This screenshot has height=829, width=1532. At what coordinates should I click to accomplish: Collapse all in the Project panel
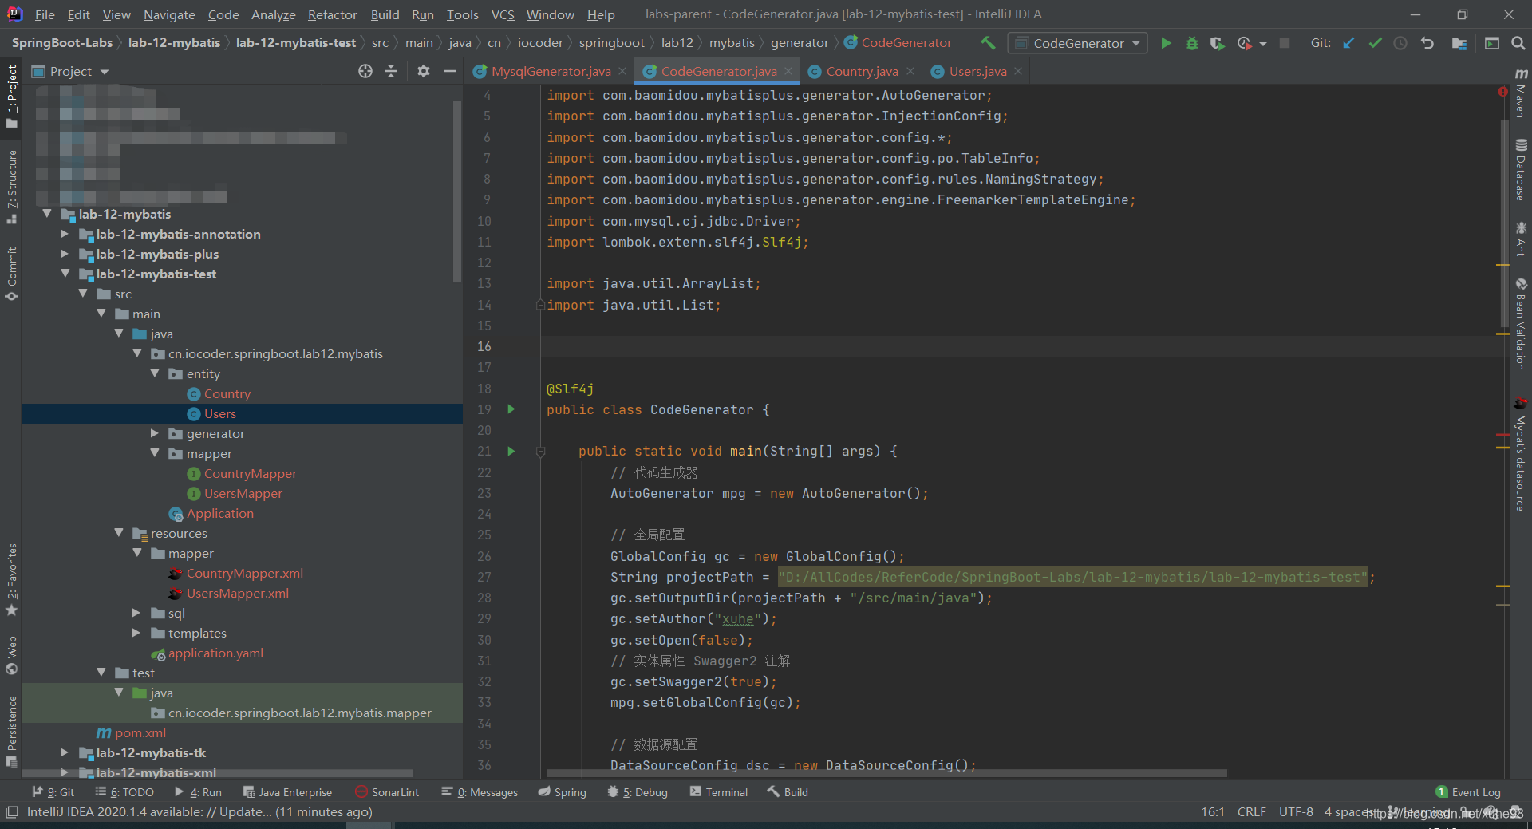point(391,71)
